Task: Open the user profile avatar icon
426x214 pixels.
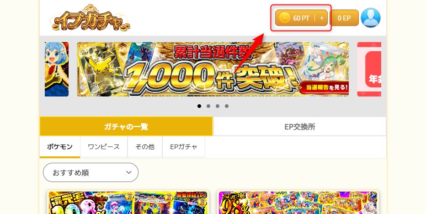Action: [371, 18]
